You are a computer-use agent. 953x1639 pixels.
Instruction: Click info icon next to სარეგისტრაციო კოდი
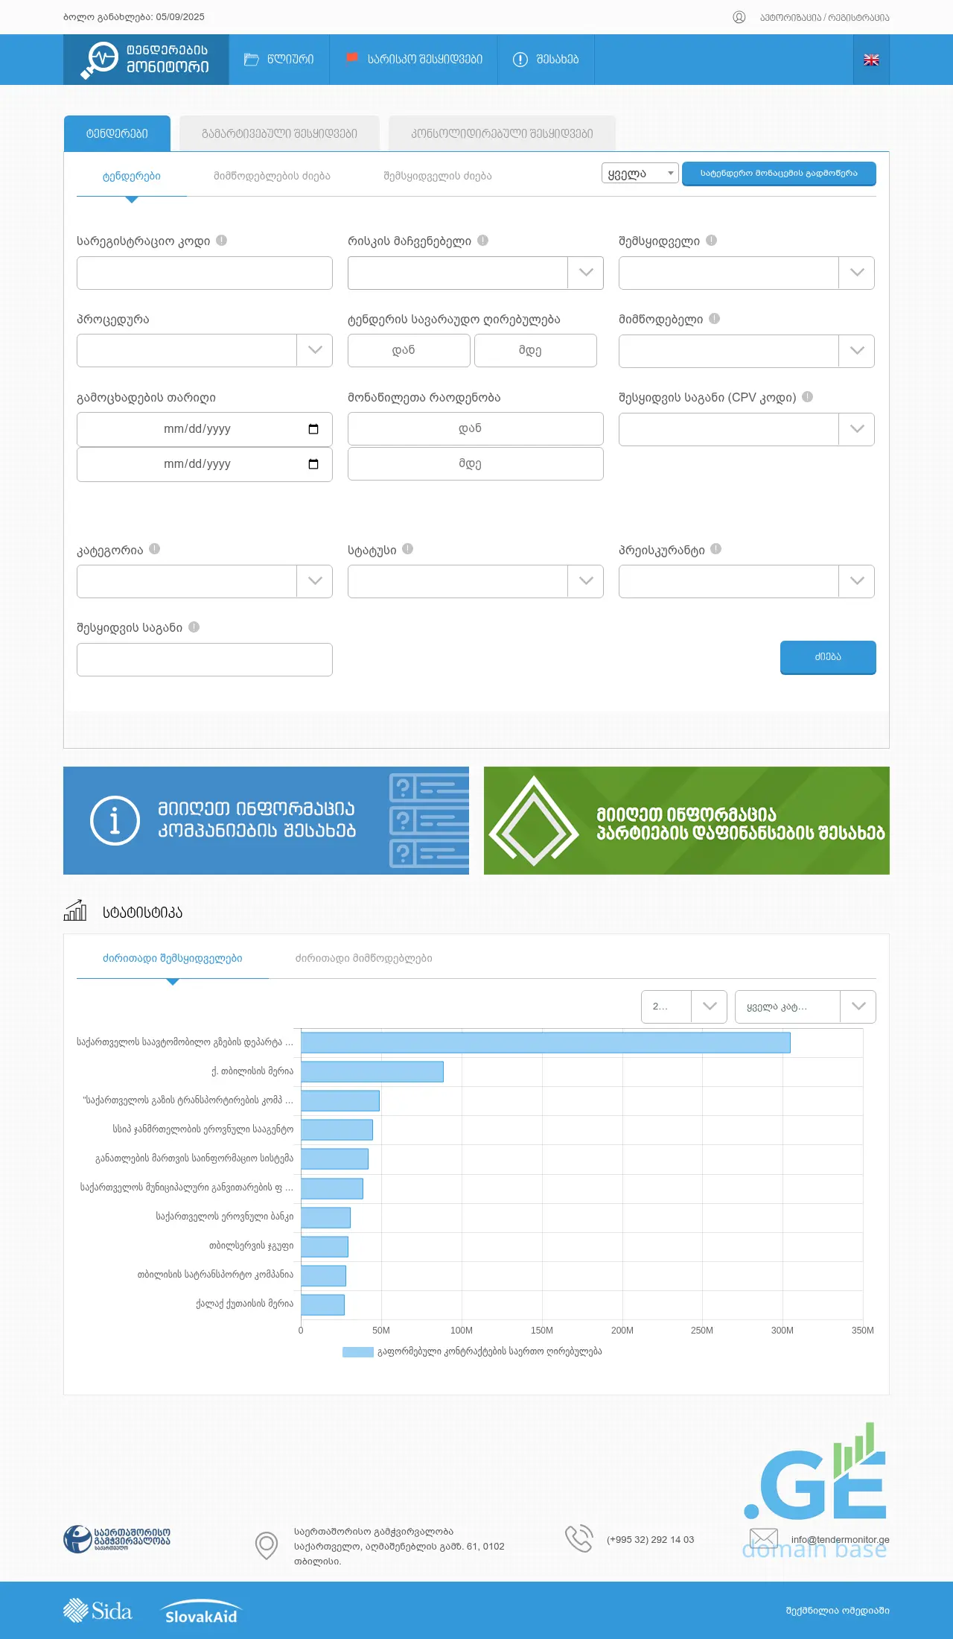pyautogui.click(x=222, y=241)
